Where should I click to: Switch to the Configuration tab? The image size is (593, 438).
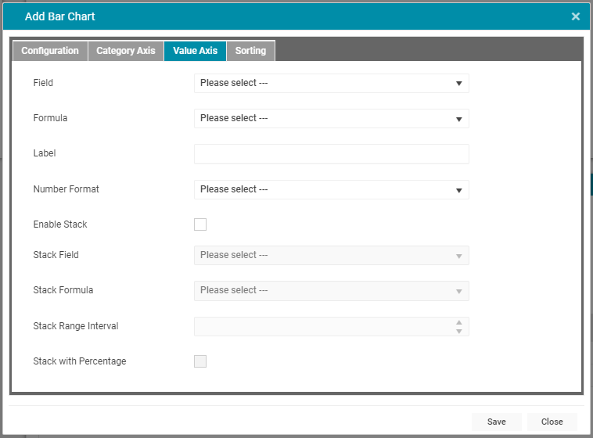(50, 51)
